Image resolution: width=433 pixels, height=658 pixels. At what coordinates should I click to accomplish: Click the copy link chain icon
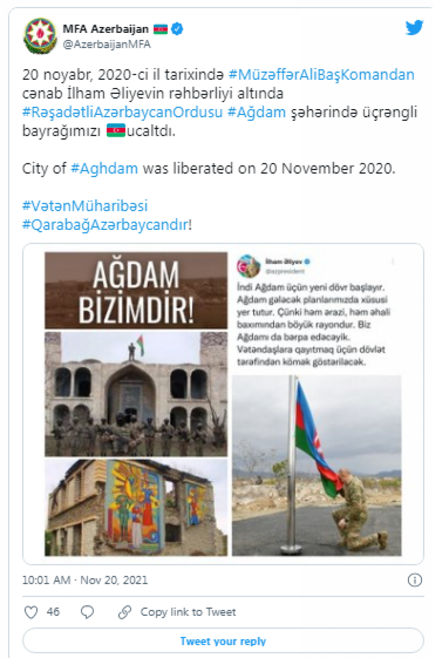pos(125,612)
